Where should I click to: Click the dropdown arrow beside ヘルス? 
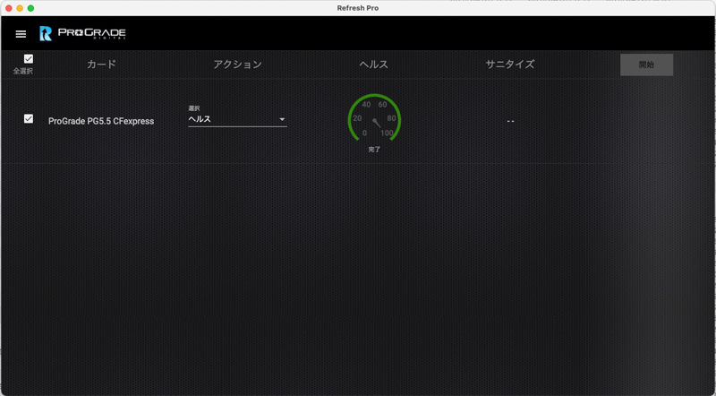click(x=282, y=119)
